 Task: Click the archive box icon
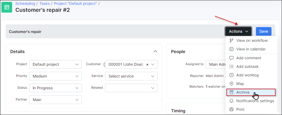[231, 92]
